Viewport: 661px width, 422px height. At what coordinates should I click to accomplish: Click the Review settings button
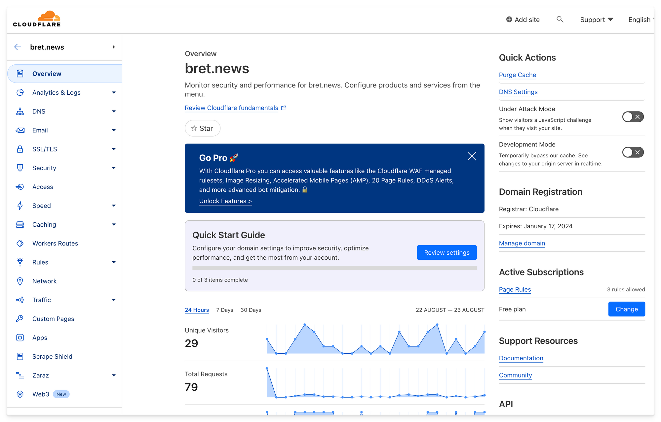(447, 253)
